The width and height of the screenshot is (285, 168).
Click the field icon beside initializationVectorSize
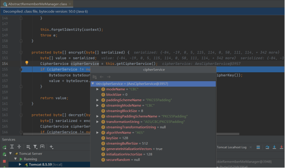point(103,154)
